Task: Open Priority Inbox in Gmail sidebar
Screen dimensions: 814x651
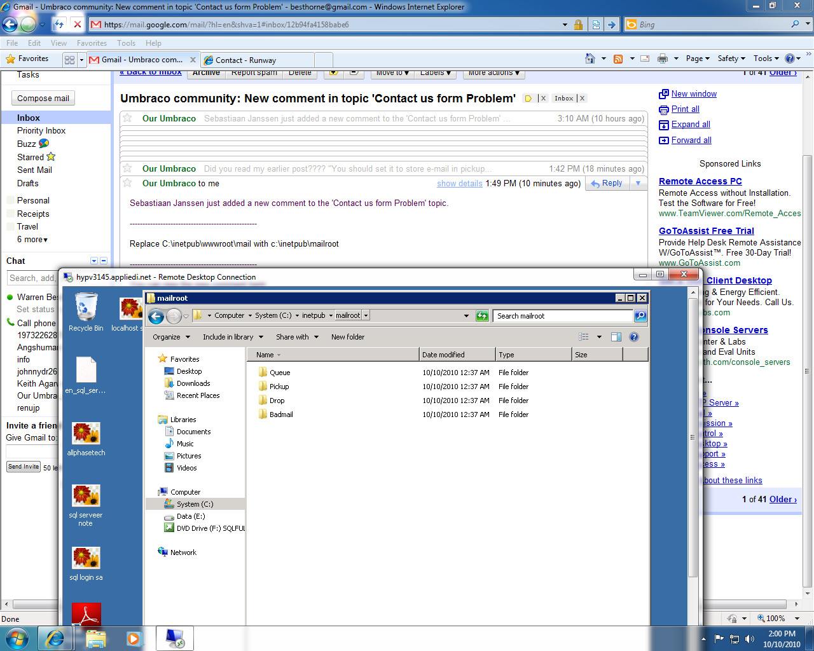Action: pyautogui.click(x=41, y=130)
